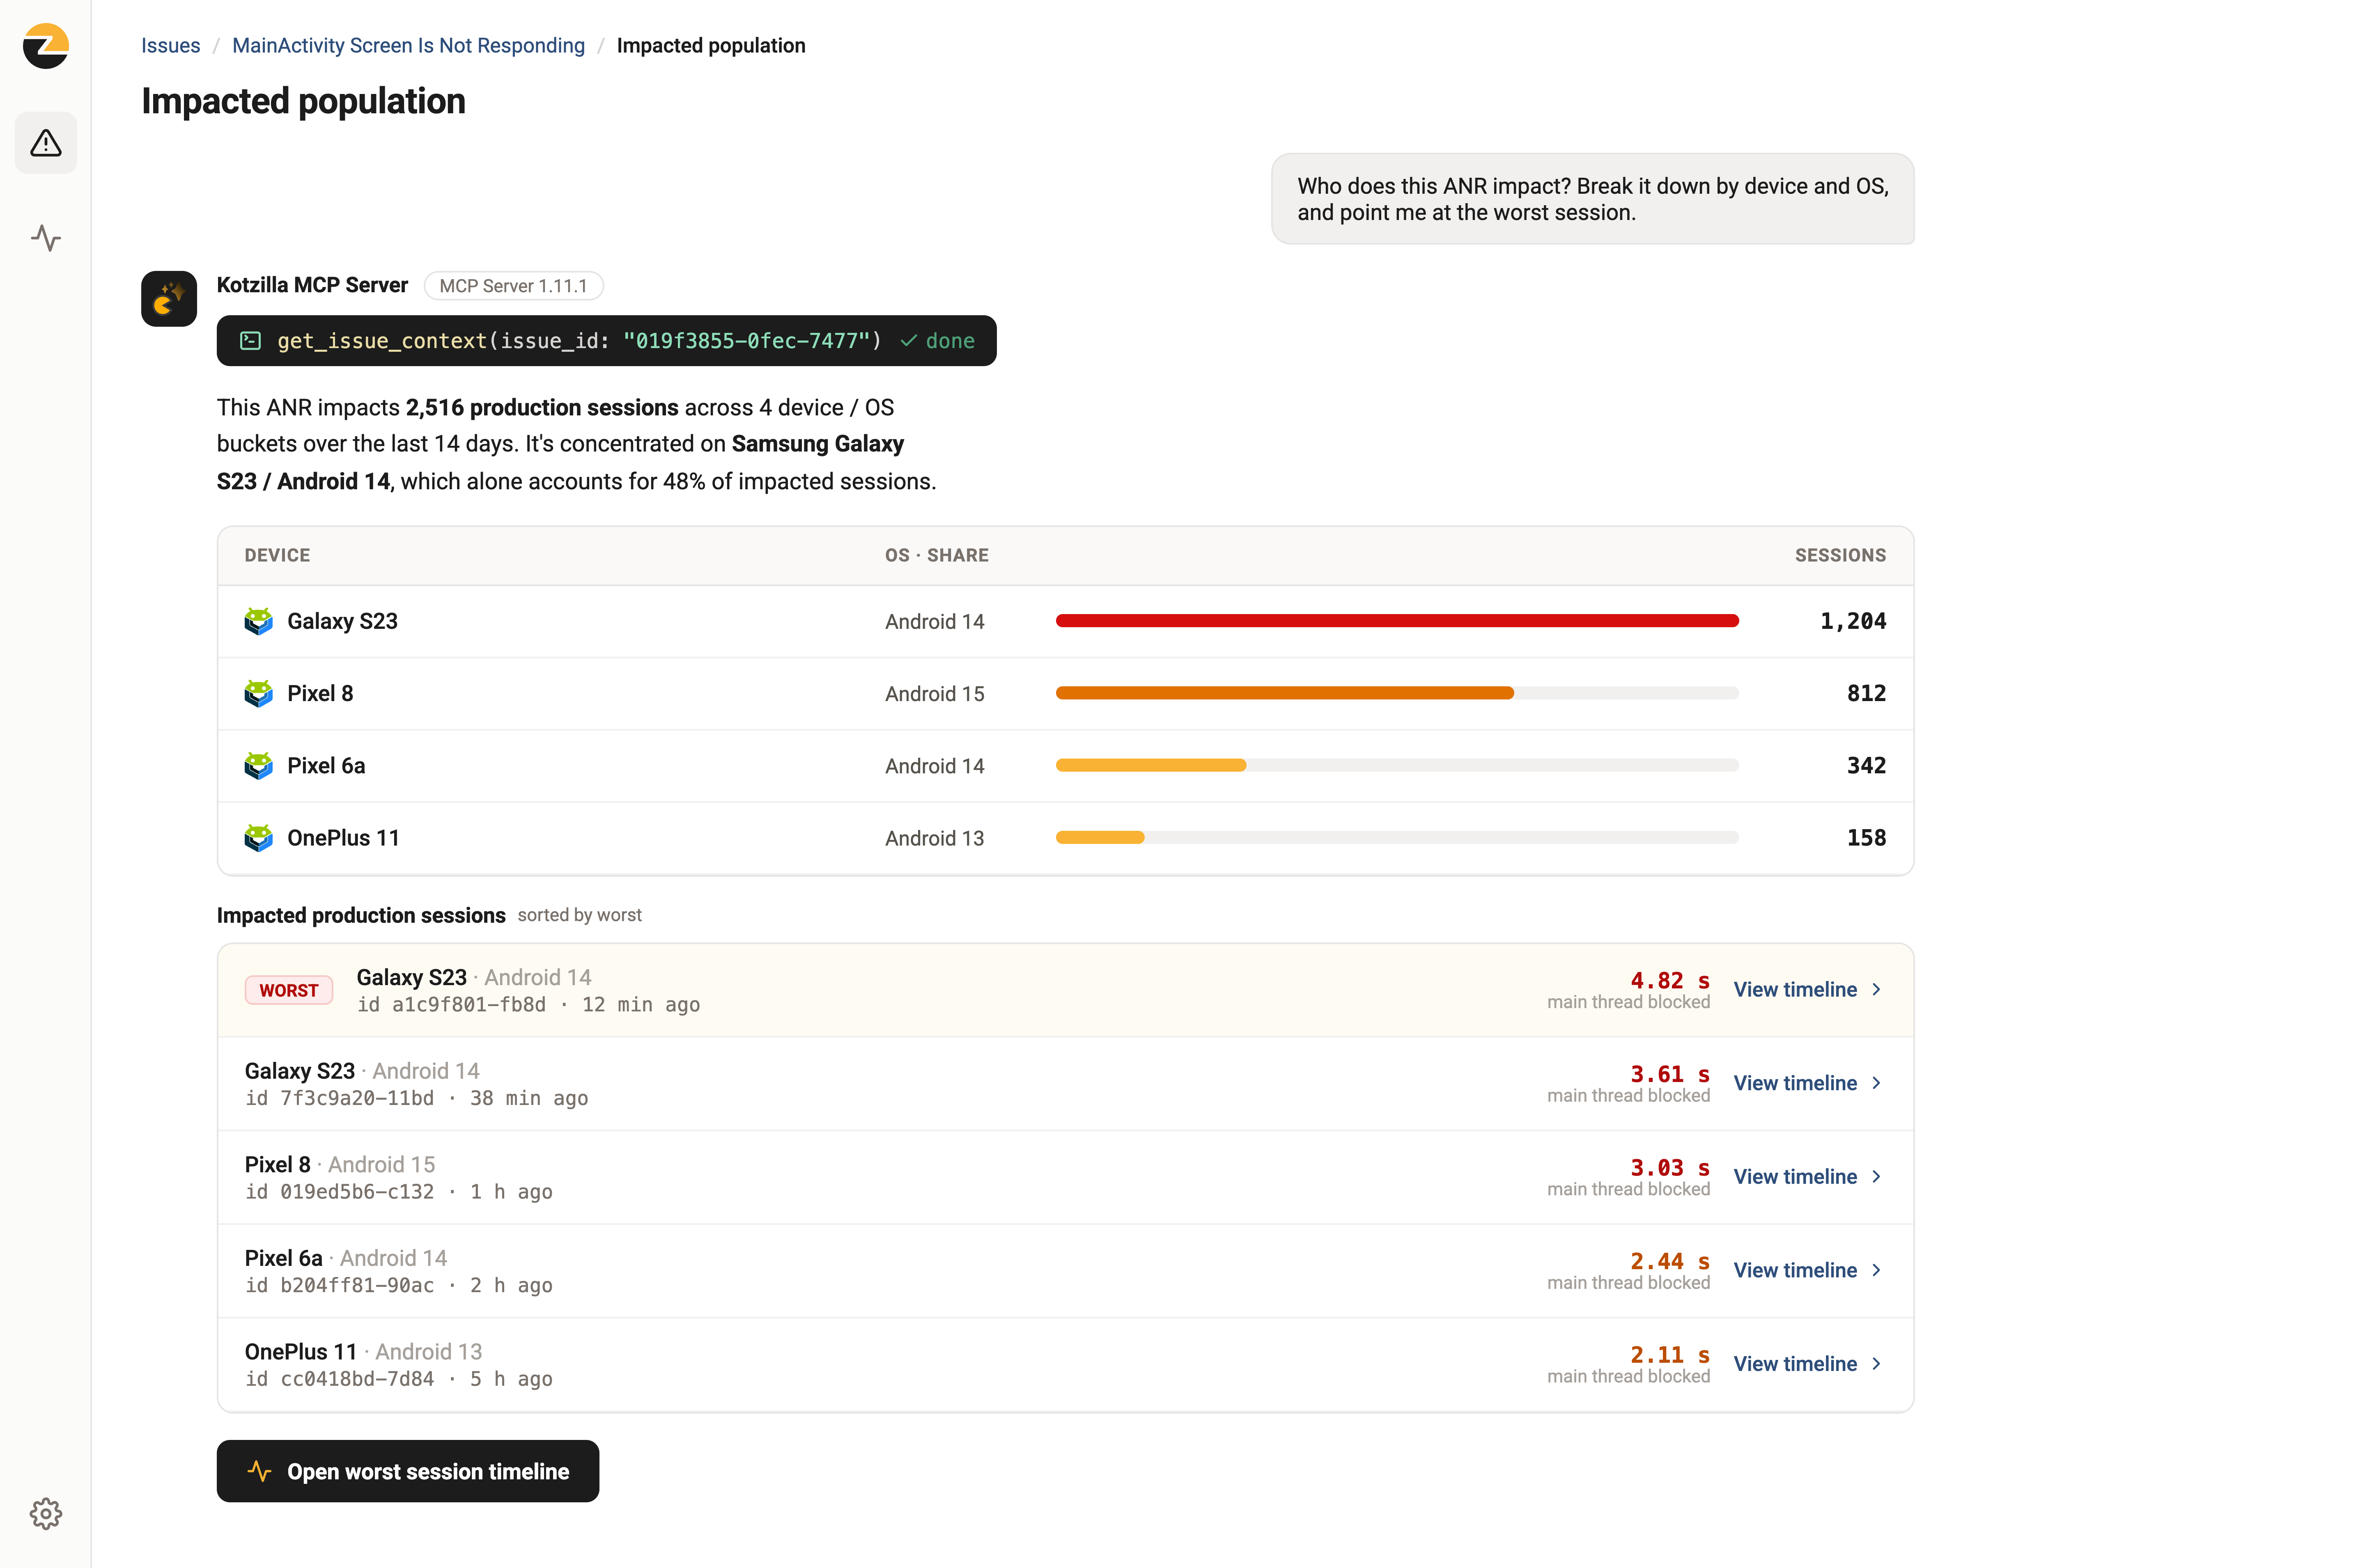Image resolution: width=2365 pixels, height=1568 pixels.
Task: Expand chevron on the OnePlus 11 session row
Action: (x=1877, y=1364)
